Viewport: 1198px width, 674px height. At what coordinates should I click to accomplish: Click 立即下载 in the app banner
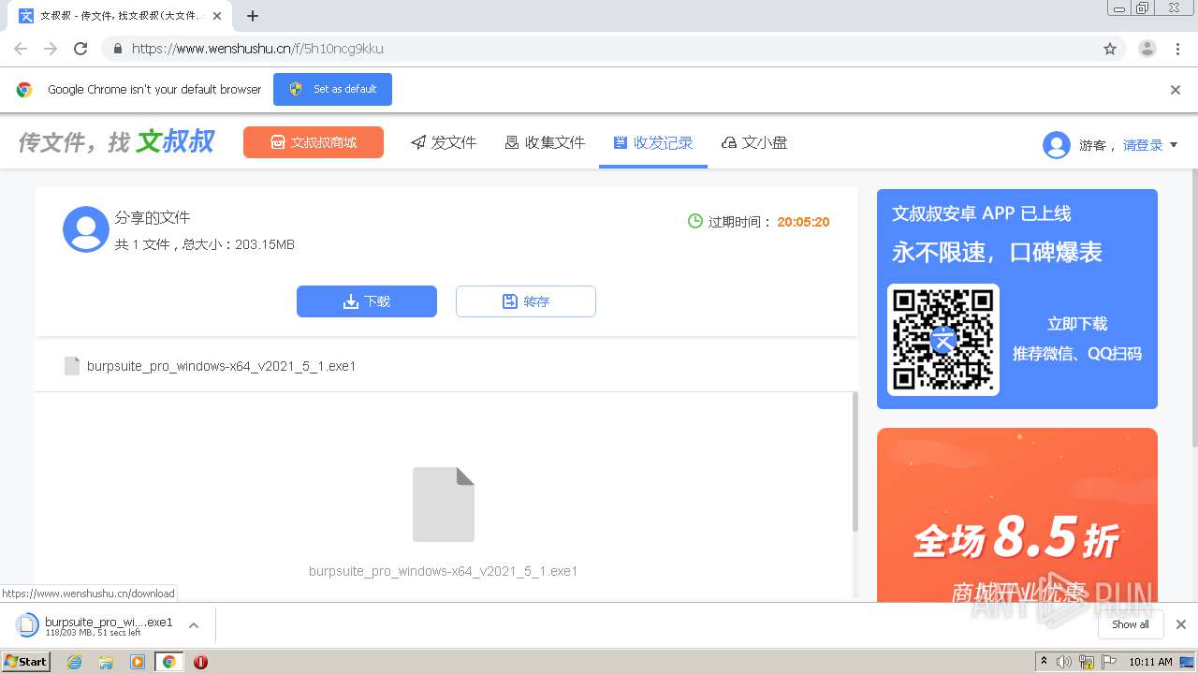pos(1077,324)
